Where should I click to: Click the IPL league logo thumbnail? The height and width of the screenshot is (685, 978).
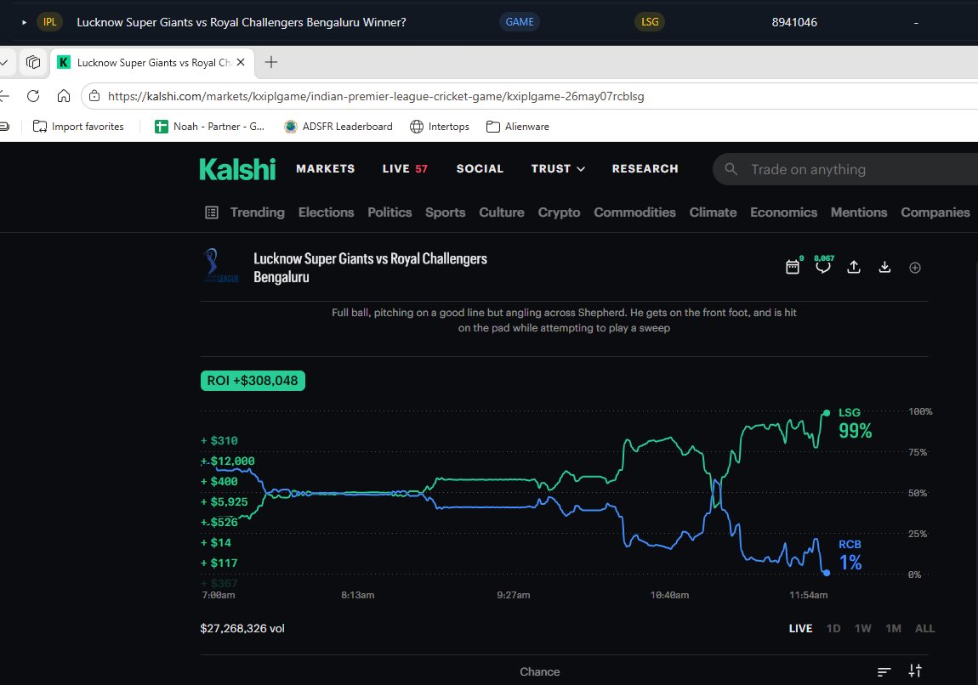[x=220, y=266]
